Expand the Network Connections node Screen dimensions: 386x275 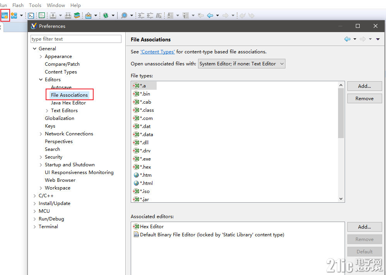click(x=41, y=134)
